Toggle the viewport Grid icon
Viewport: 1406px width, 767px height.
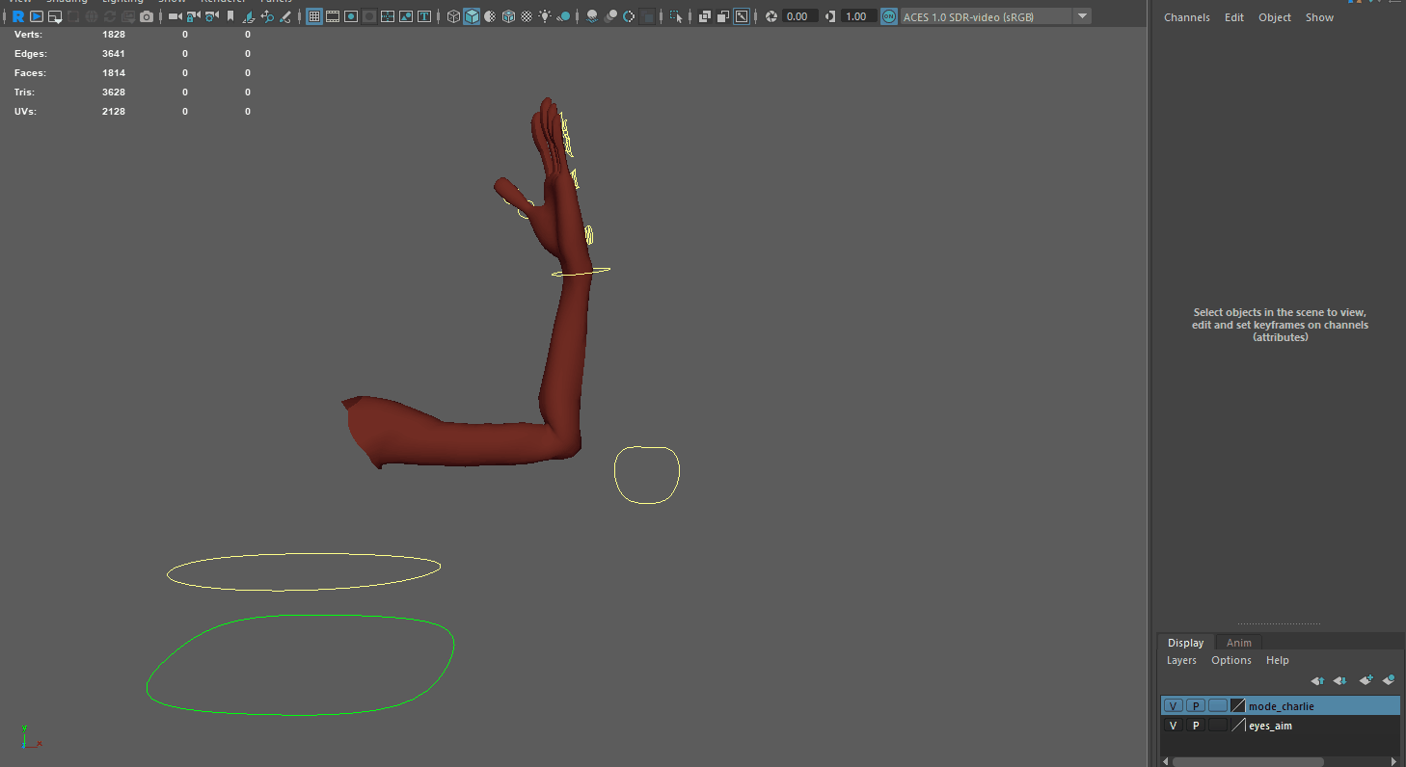[314, 16]
